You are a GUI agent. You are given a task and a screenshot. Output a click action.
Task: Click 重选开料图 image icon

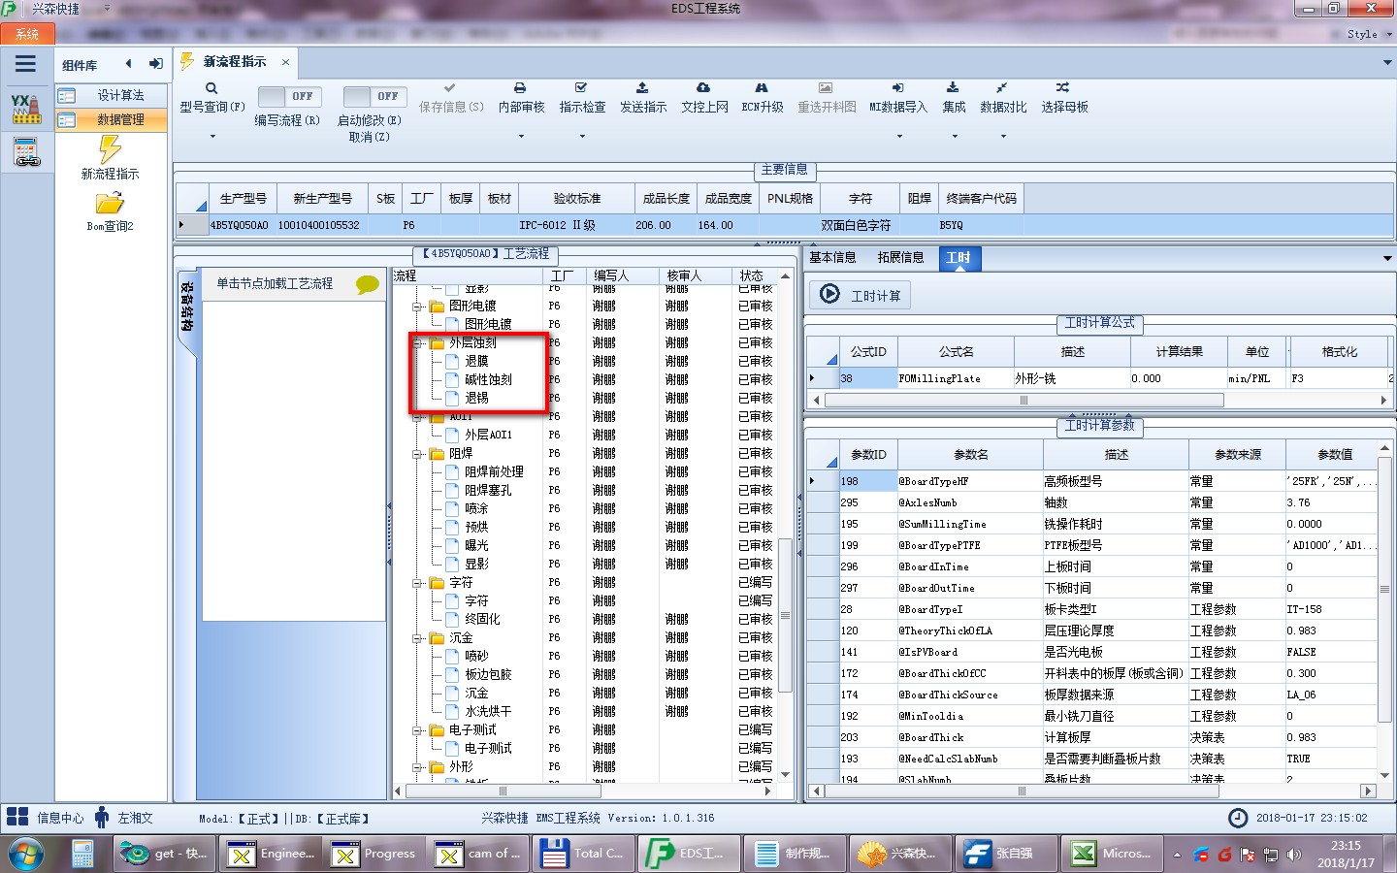point(826,87)
